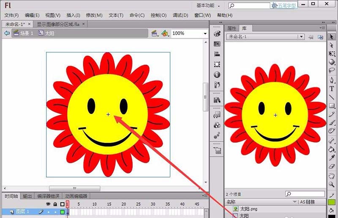The image size is (338, 218).
Task: Toggle lock all layers padlock icon
Action: point(55,204)
